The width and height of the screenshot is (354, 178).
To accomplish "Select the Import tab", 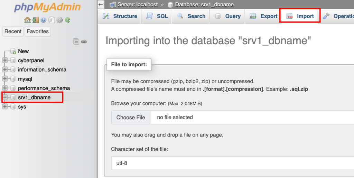I will click(x=300, y=16).
